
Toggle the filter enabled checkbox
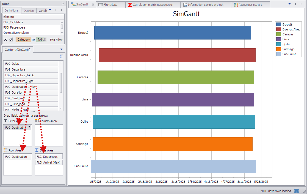(x=11, y=40)
